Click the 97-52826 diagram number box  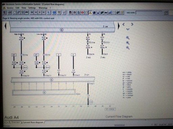[110, 109]
